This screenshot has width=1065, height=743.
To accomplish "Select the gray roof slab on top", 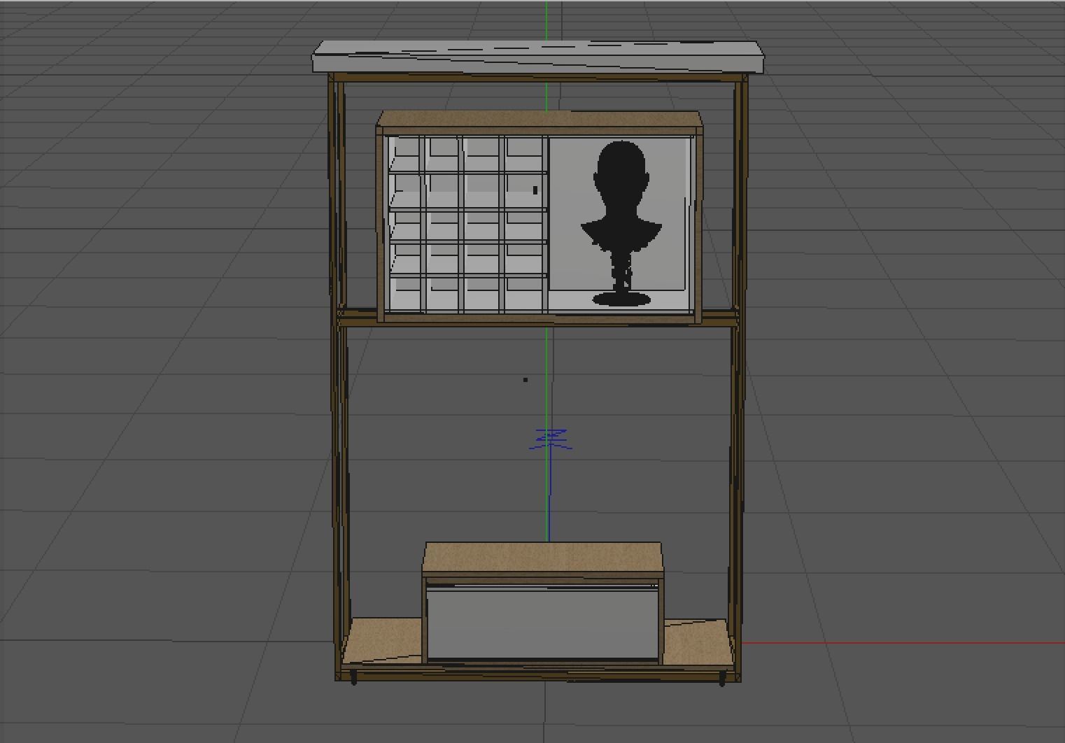I will click(538, 57).
